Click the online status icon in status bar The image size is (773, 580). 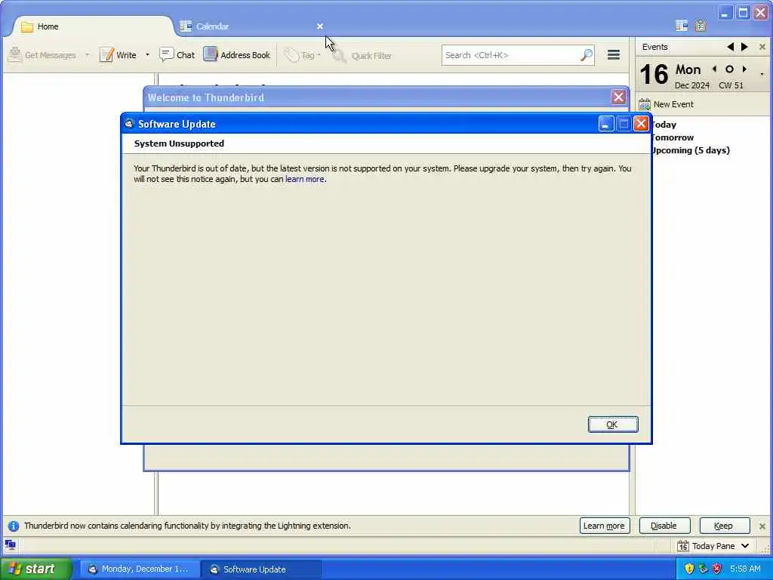click(x=11, y=545)
